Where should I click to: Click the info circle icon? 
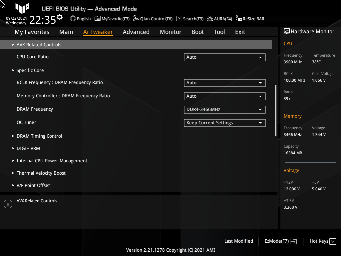[x=8, y=204]
